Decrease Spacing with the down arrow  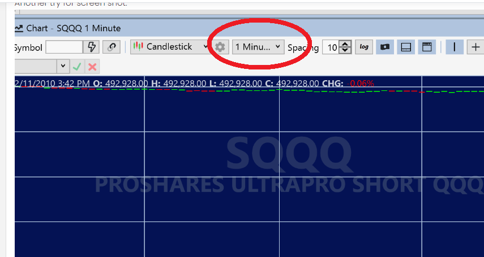346,51
